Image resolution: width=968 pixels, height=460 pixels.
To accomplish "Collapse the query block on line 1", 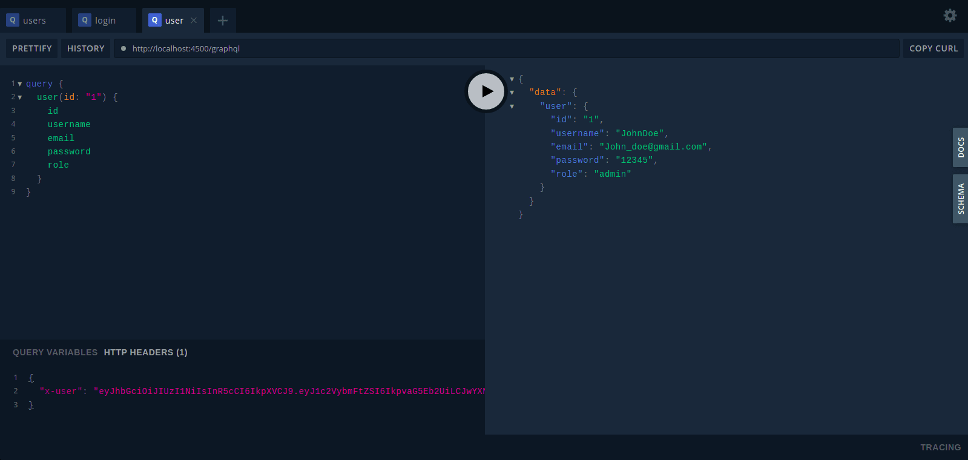I will [20, 84].
